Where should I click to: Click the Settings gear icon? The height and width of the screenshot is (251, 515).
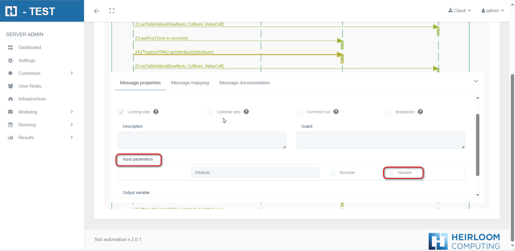pos(11,60)
